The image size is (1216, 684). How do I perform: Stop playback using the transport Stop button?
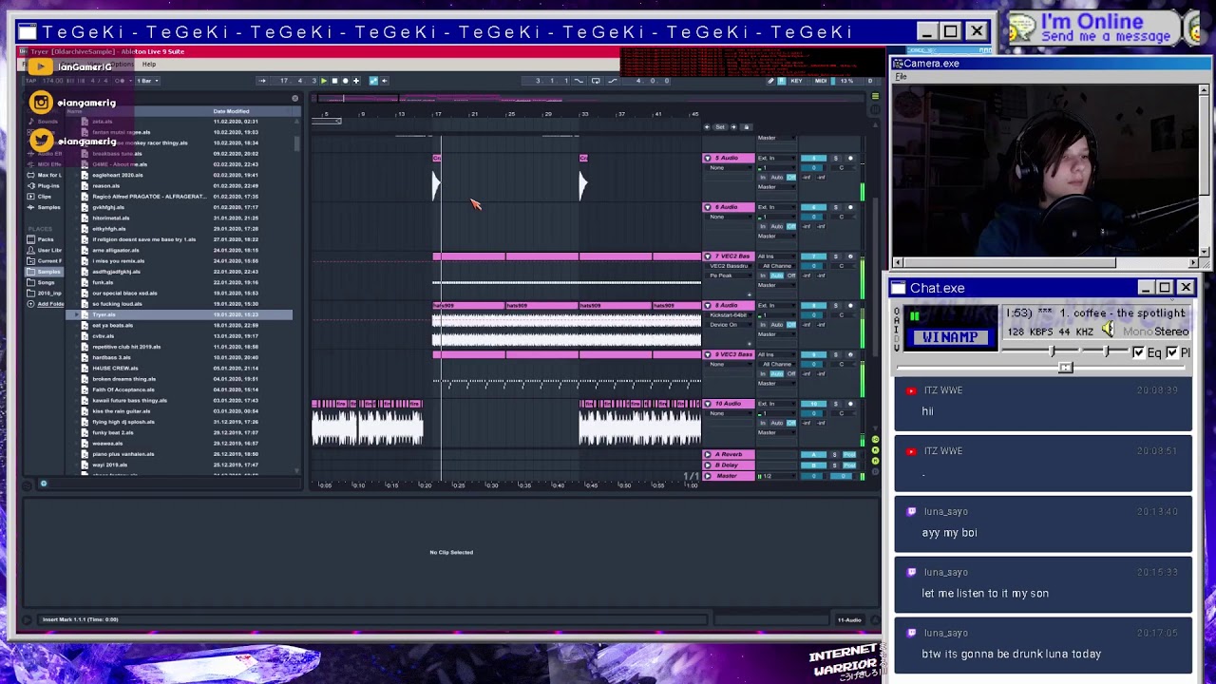tap(335, 81)
